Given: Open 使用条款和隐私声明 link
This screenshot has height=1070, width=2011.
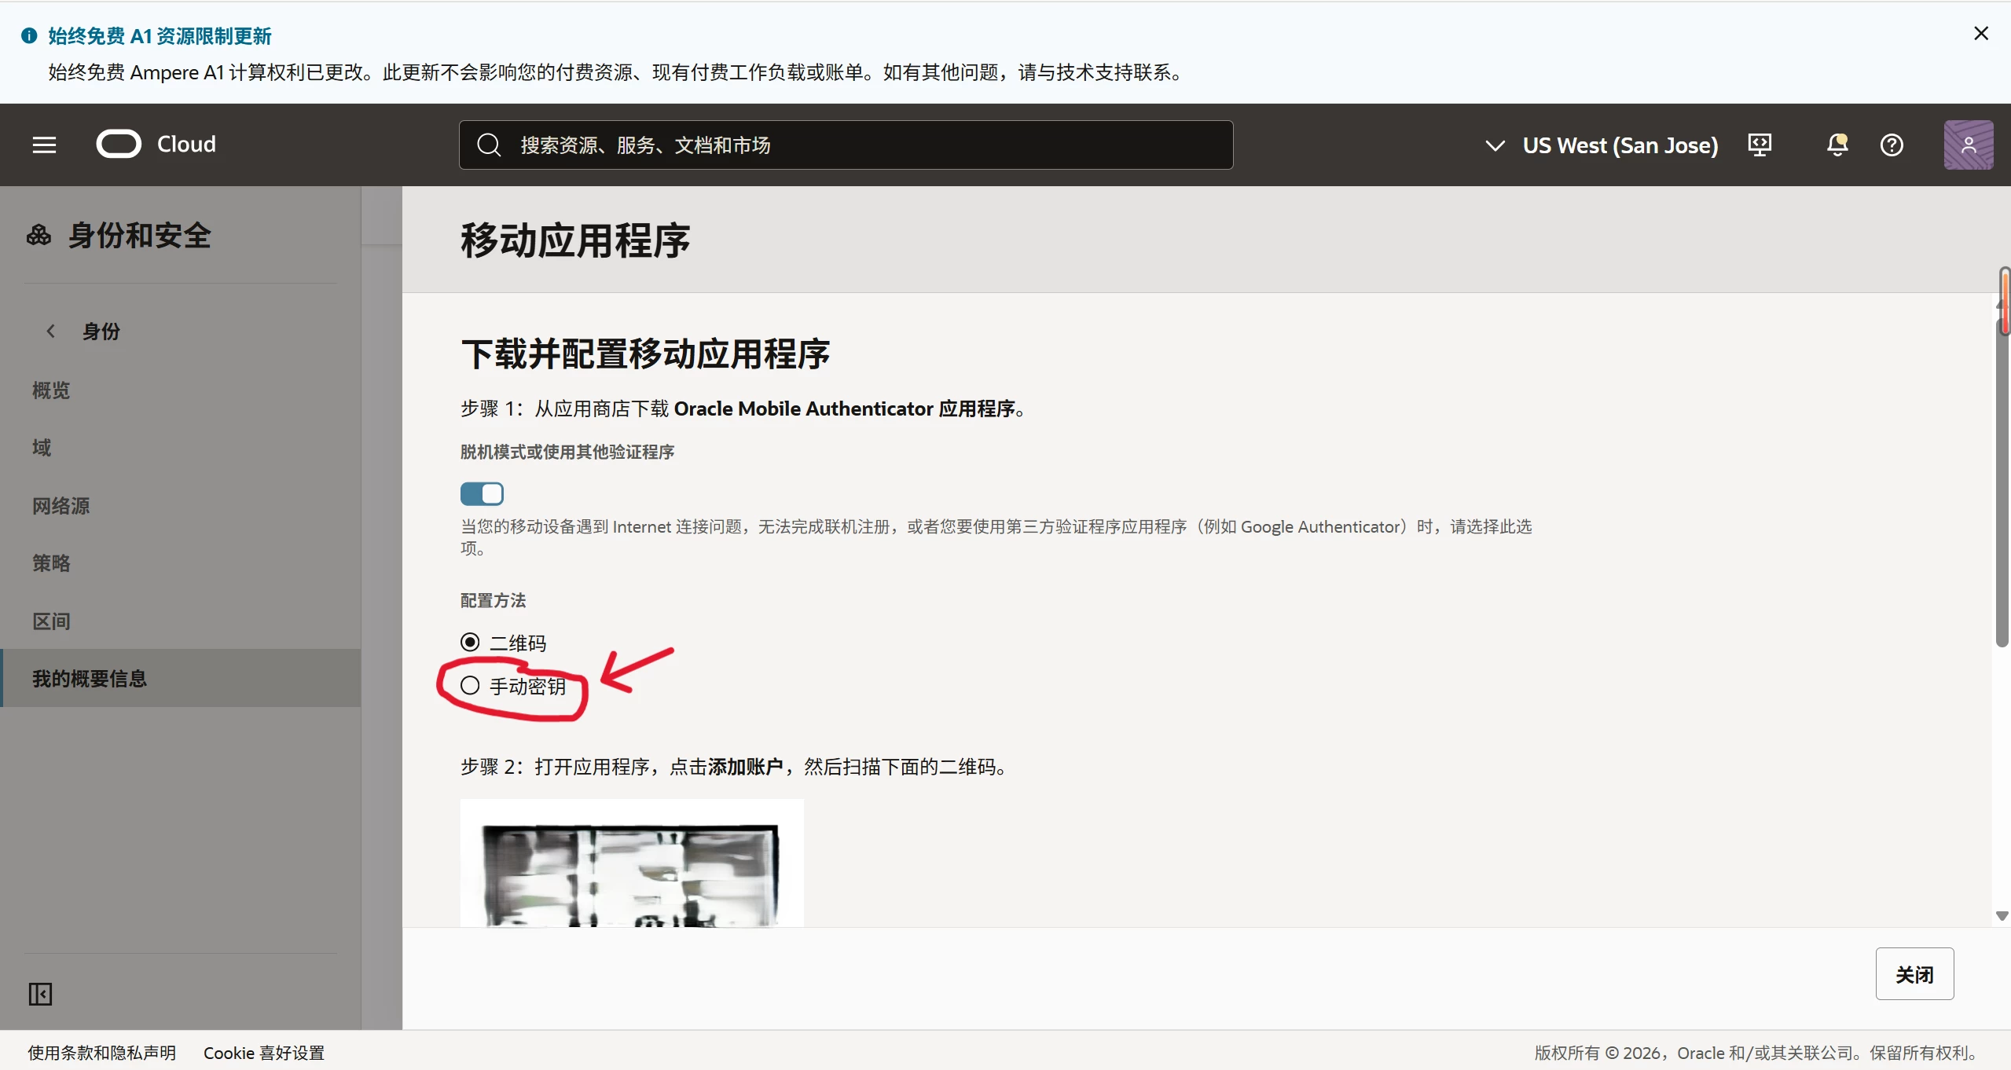Looking at the screenshot, I should 102,1053.
